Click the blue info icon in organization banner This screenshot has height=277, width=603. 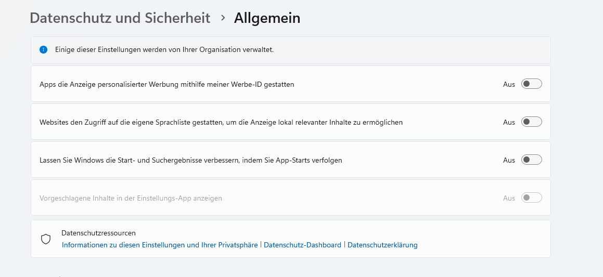(x=44, y=50)
